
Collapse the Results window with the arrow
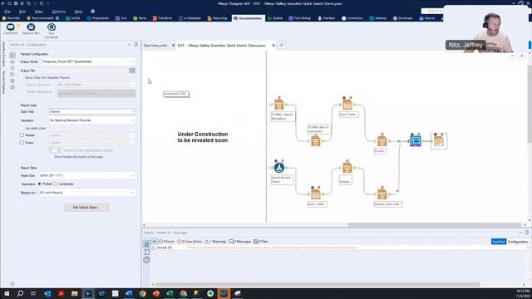(520, 233)
